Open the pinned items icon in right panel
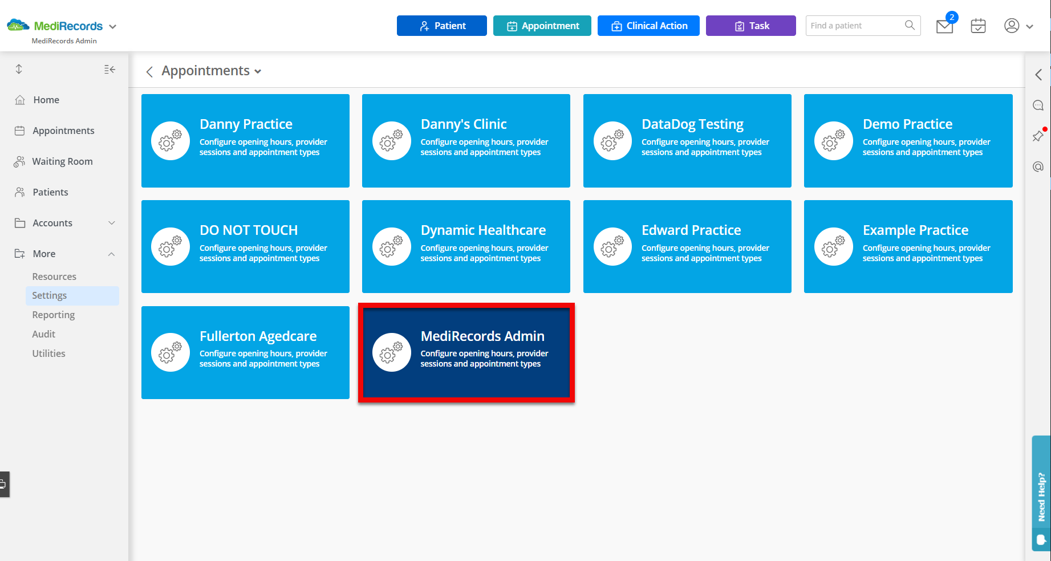Screen dimensions: 1051x561 1038,136
